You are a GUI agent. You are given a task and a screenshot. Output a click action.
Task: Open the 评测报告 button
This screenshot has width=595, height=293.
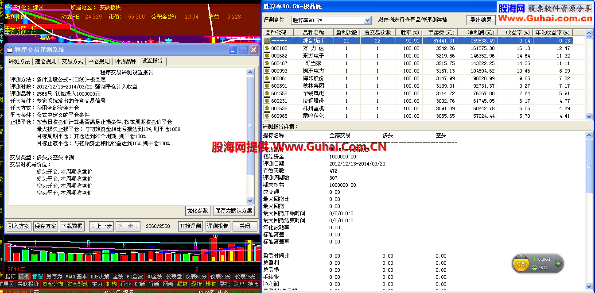pyautogui.click(x=218, y=226)
